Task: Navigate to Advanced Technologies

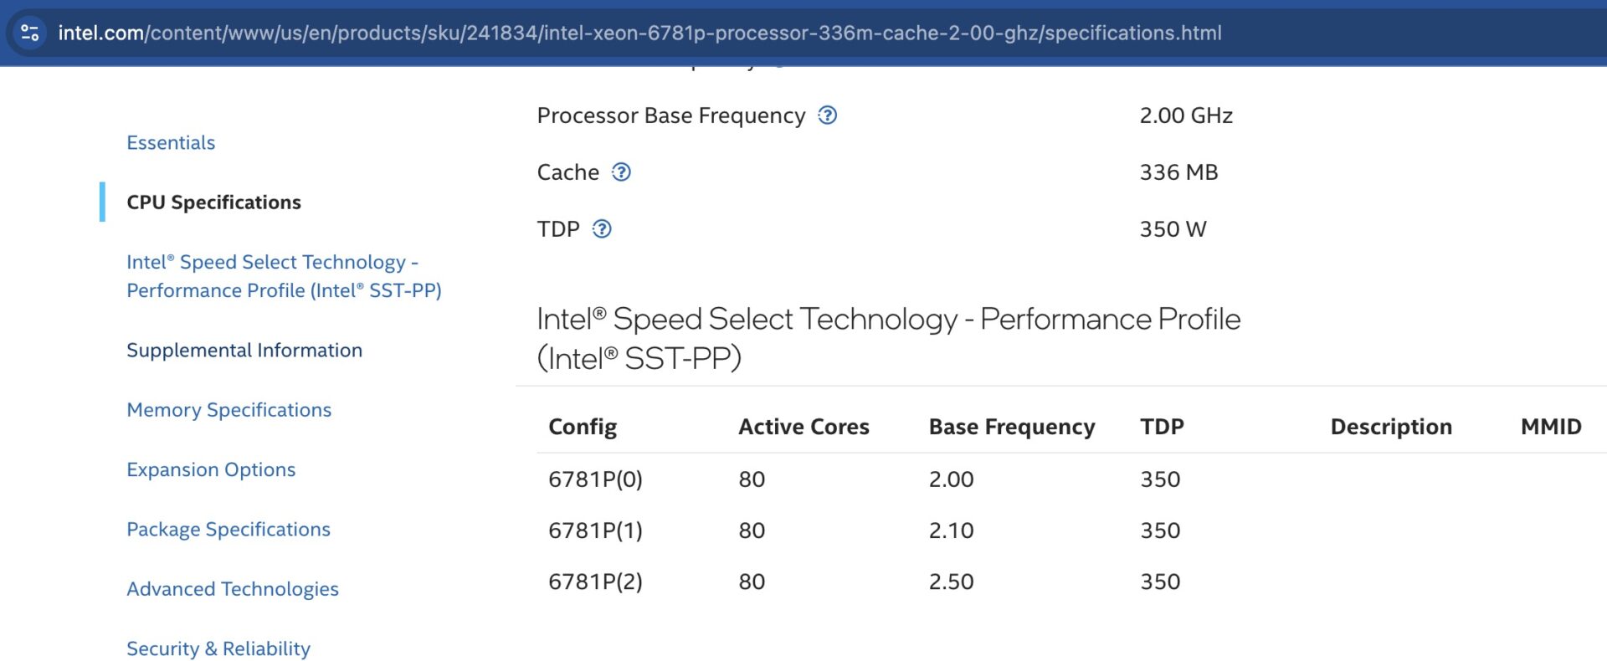Action: (x=232, y=588)
